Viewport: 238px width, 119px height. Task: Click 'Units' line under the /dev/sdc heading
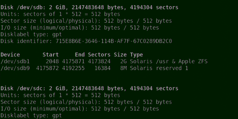pos(60,95)
